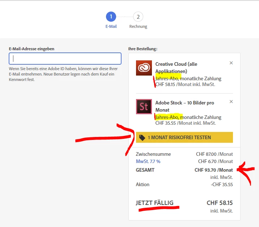
Task: Click the Zwischensumme label
Action: (x=153, y=154)
